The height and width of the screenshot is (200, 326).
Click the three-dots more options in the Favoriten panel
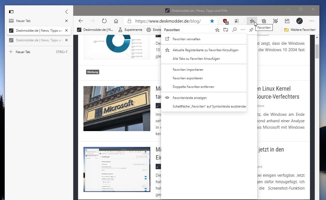(x=243, y=30)
